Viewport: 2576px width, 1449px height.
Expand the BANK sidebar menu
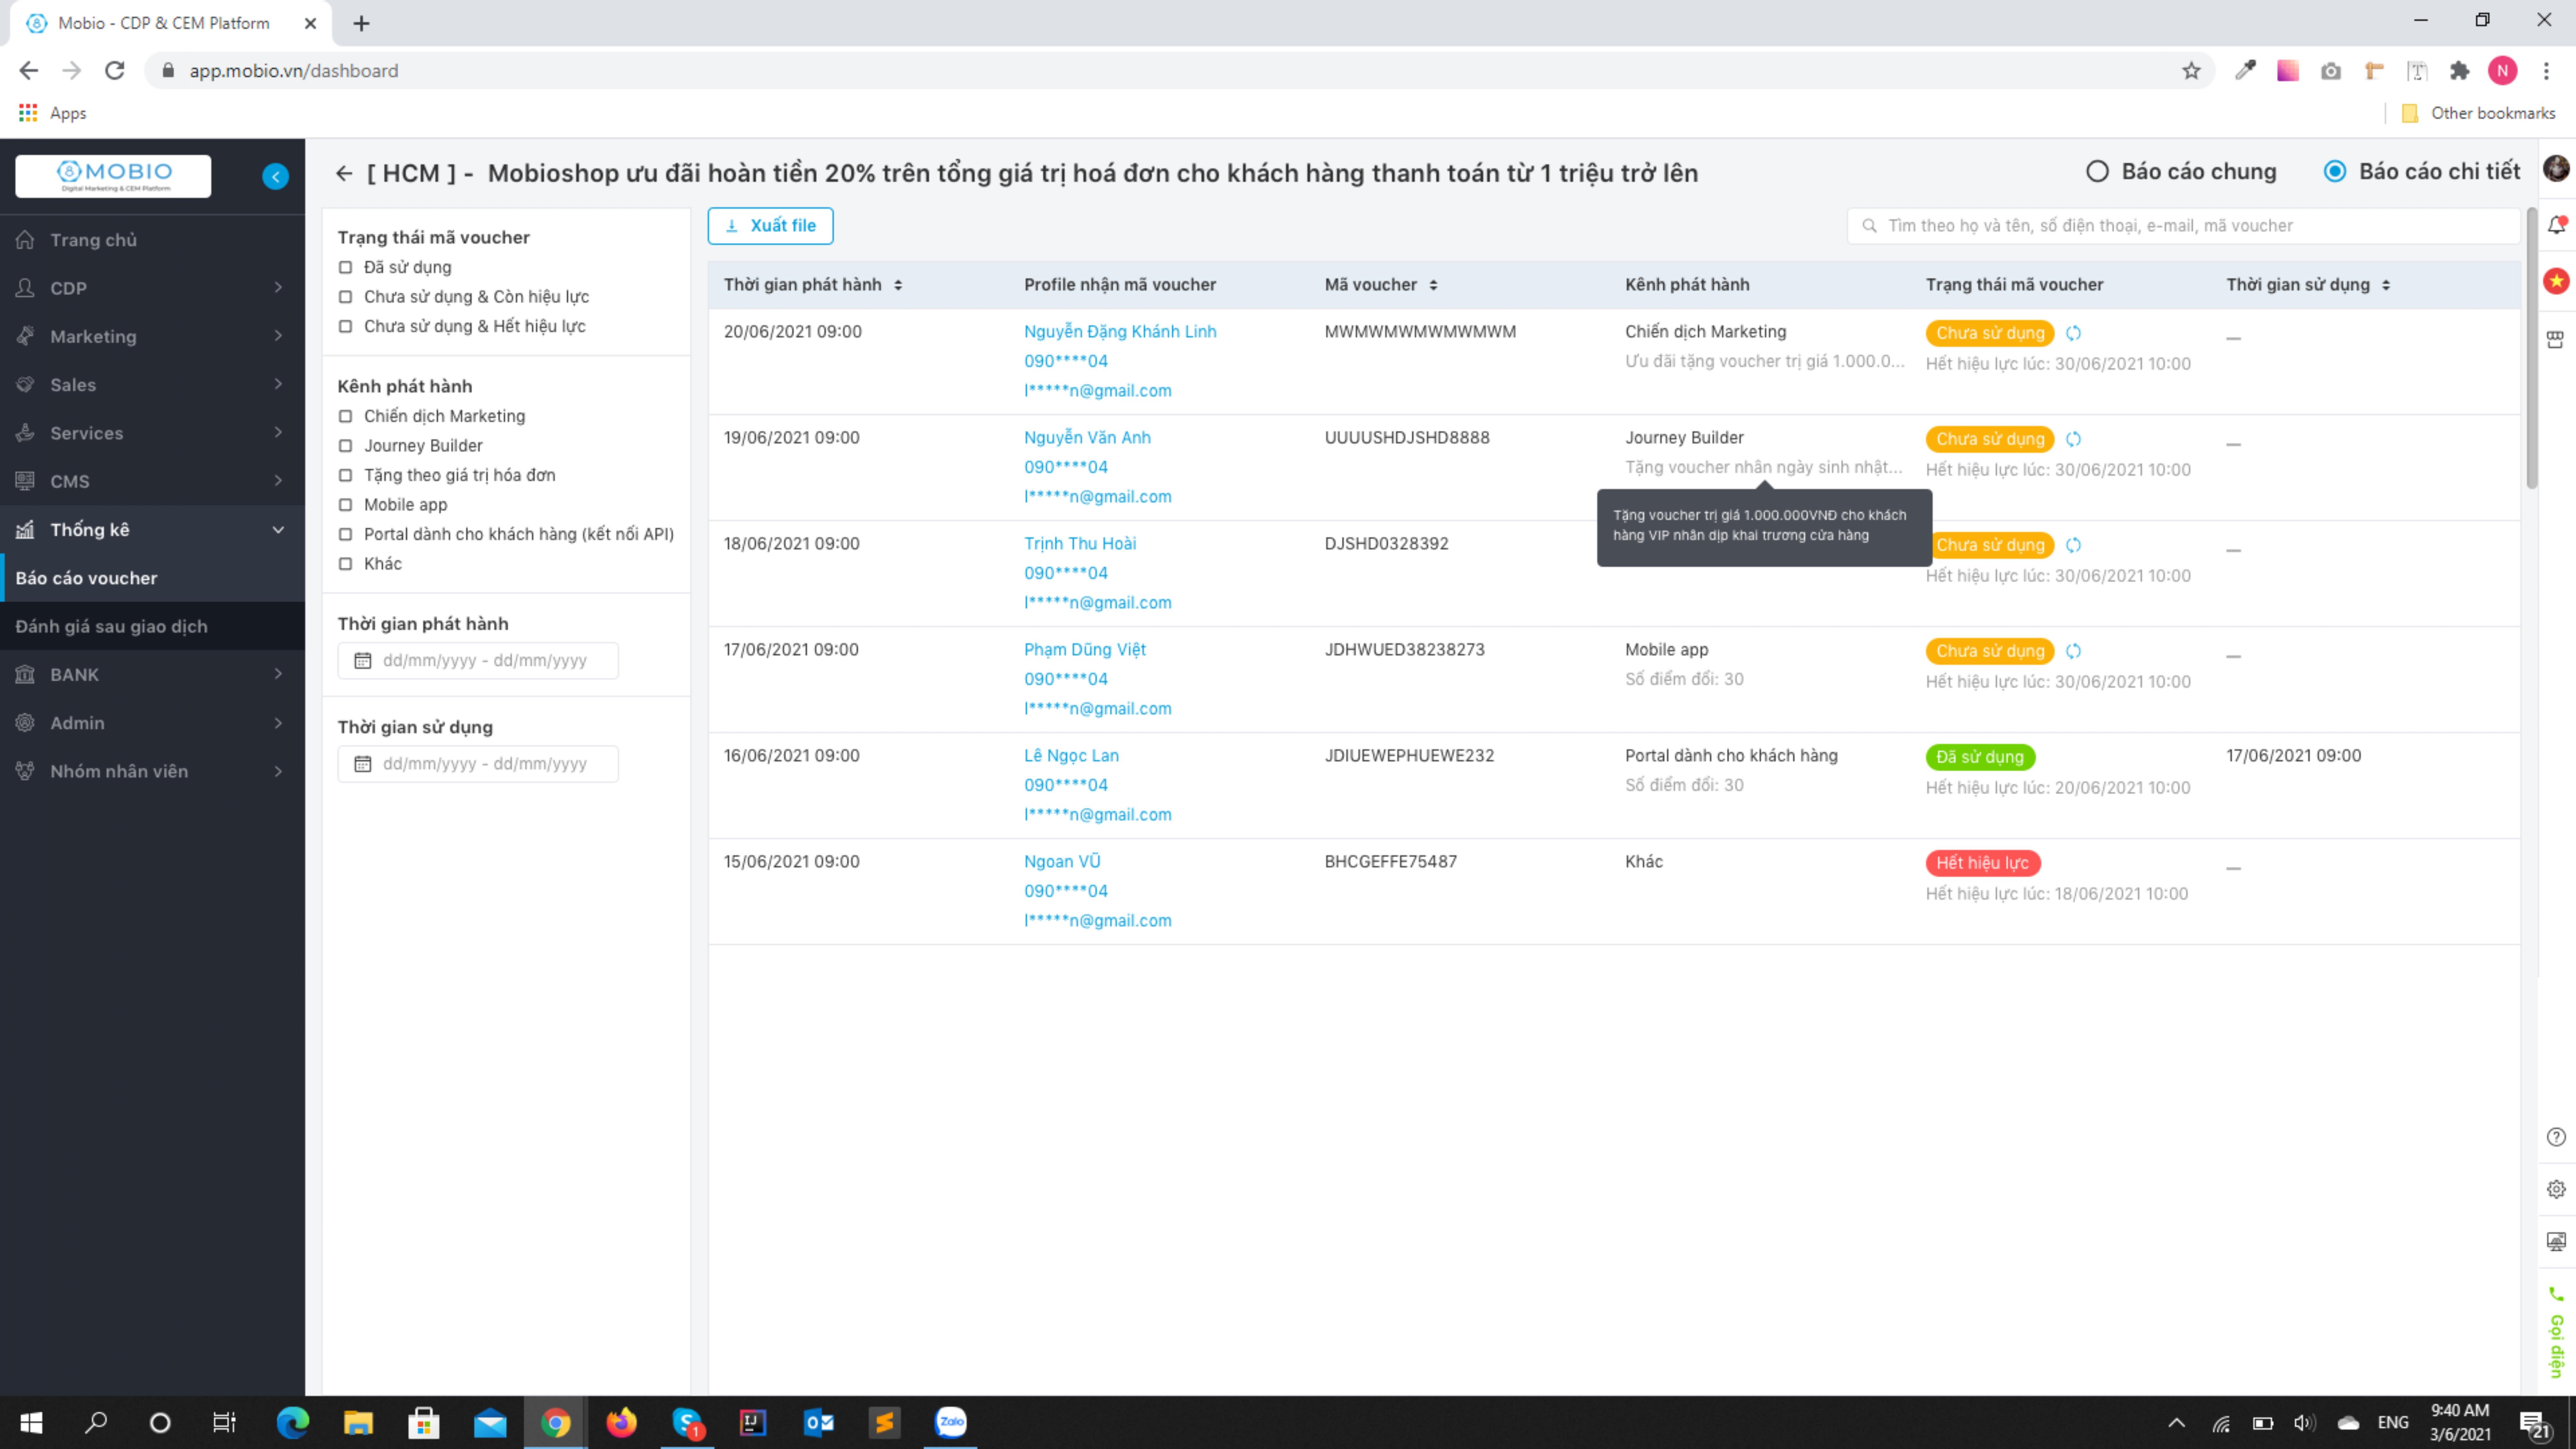[152, 675]
